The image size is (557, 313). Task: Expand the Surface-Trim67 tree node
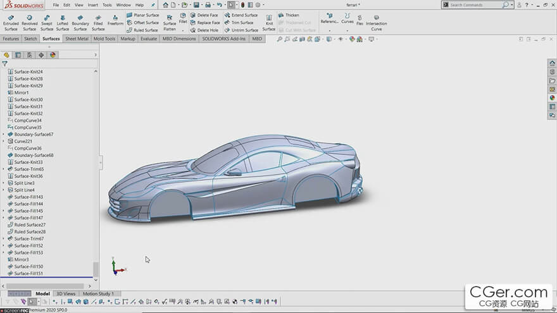click(4, 238)
